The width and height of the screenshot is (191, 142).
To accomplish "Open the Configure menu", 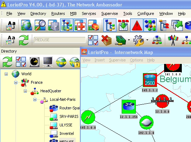I will (x=146, y=13).
